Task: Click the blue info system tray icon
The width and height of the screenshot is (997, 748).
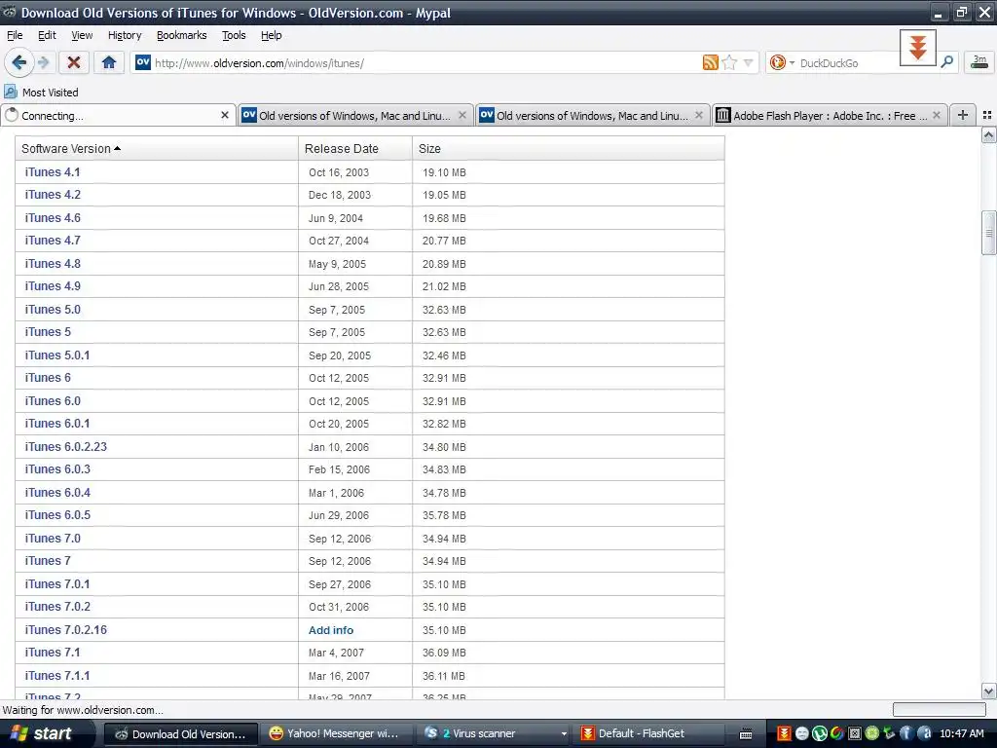Action: click(x=906, y=733)
